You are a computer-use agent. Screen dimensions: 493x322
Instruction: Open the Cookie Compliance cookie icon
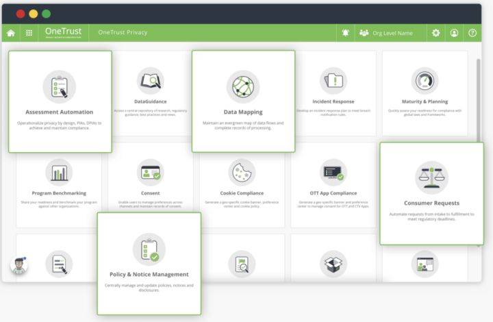242,173
